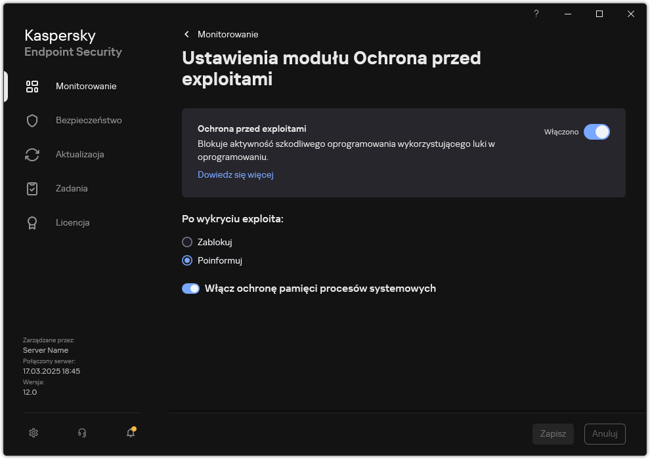This screenshot has height=459, width=650.
Task: Open notifications via the bell icon
Action: 130,433
